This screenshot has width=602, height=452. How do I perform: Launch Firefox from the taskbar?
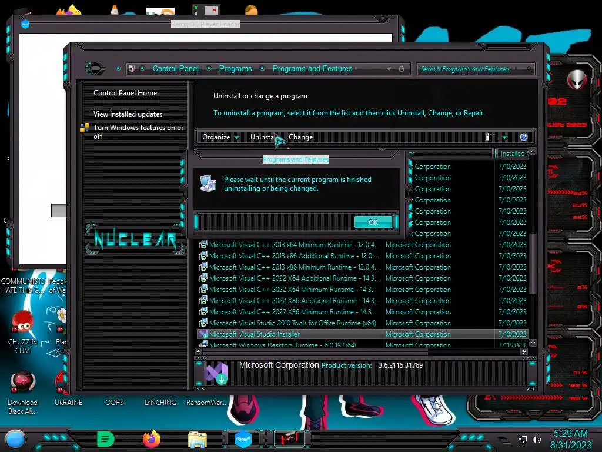(152, 439)
